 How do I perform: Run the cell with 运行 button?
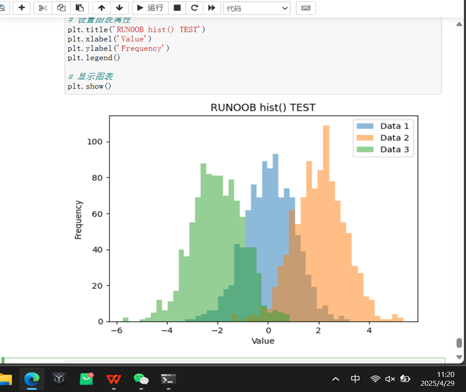[150, 8]
